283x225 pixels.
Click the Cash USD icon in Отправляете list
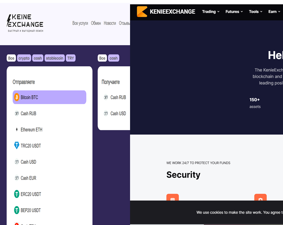pos(17,162)
